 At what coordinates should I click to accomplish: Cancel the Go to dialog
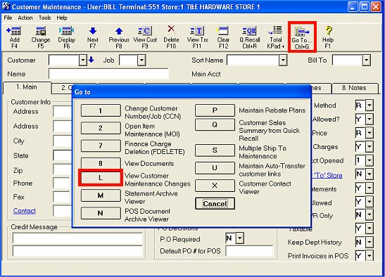[x=215, y=203]
